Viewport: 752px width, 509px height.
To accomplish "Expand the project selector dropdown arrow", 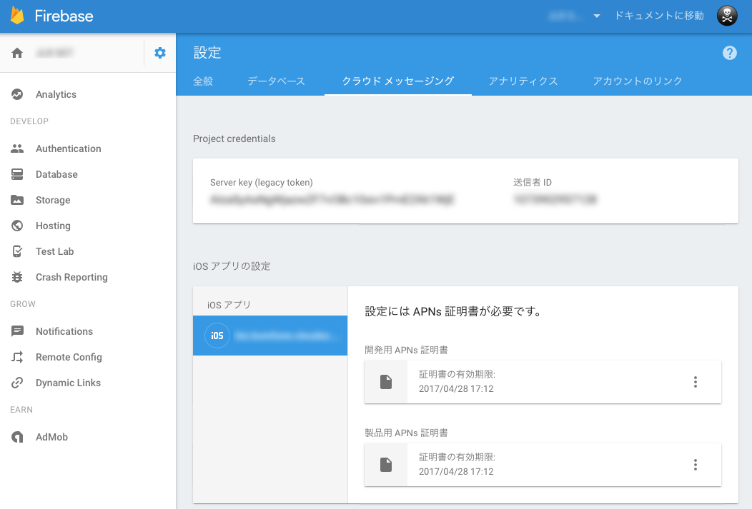I will [597, 16].
